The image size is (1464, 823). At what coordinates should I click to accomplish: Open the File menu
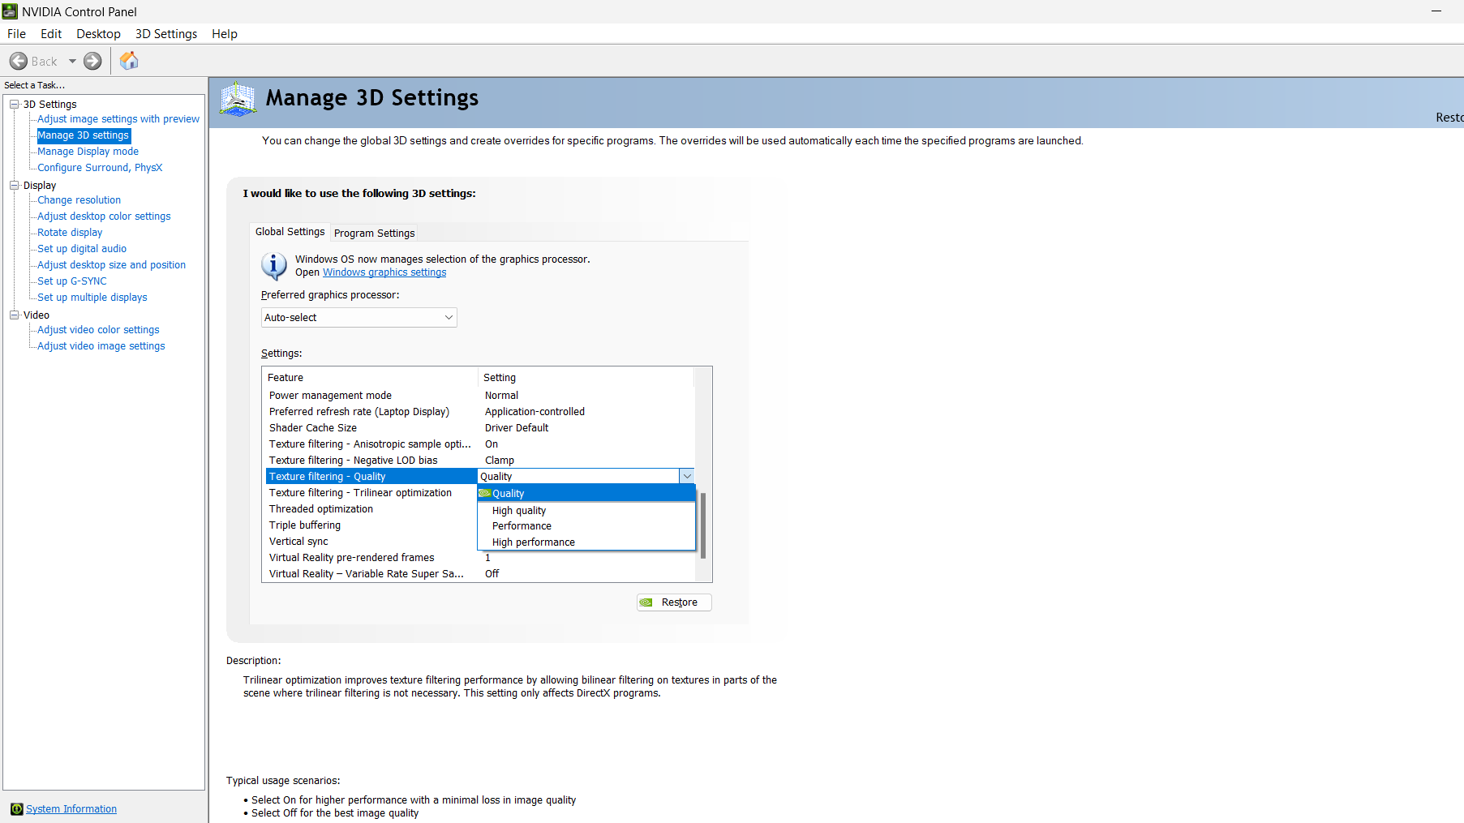pyautogui.click(x=16, y=34)
